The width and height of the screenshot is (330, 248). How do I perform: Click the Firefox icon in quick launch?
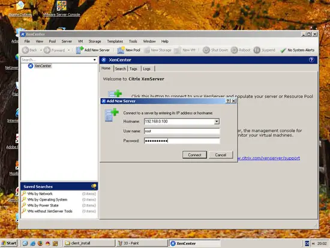coord(40,243)
